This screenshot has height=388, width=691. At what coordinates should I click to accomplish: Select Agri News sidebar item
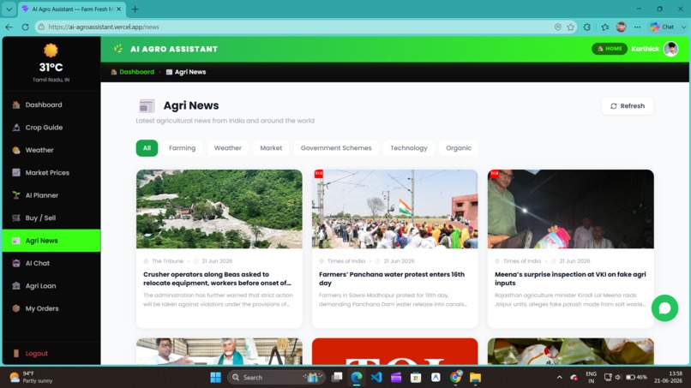coord(51,241)
